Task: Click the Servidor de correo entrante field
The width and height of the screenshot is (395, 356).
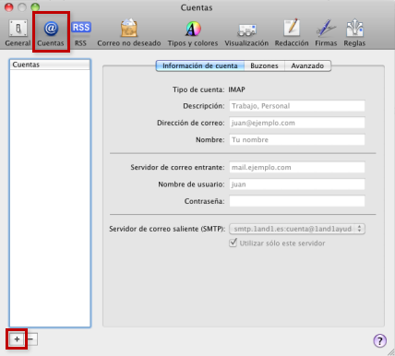Action: click(x=297, y=168)
